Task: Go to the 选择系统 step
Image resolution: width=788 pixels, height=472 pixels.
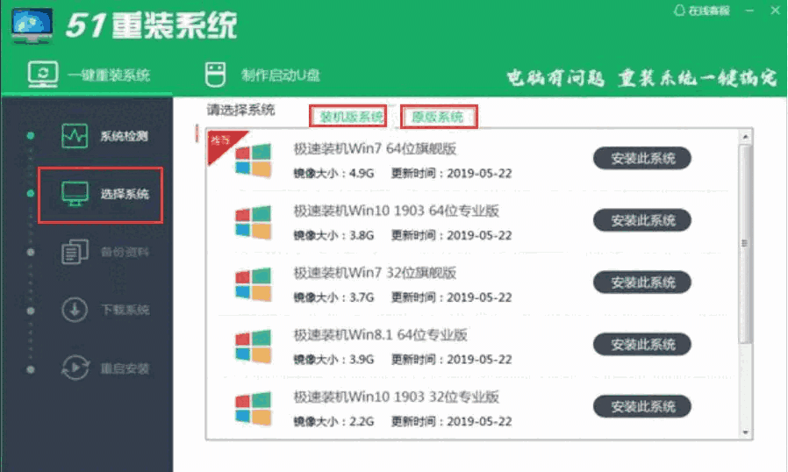Action: 101,195
